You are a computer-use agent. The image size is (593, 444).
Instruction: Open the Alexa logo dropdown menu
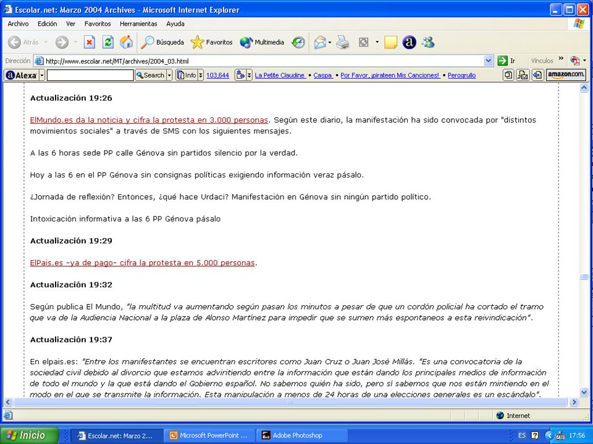tap(42, 75)
